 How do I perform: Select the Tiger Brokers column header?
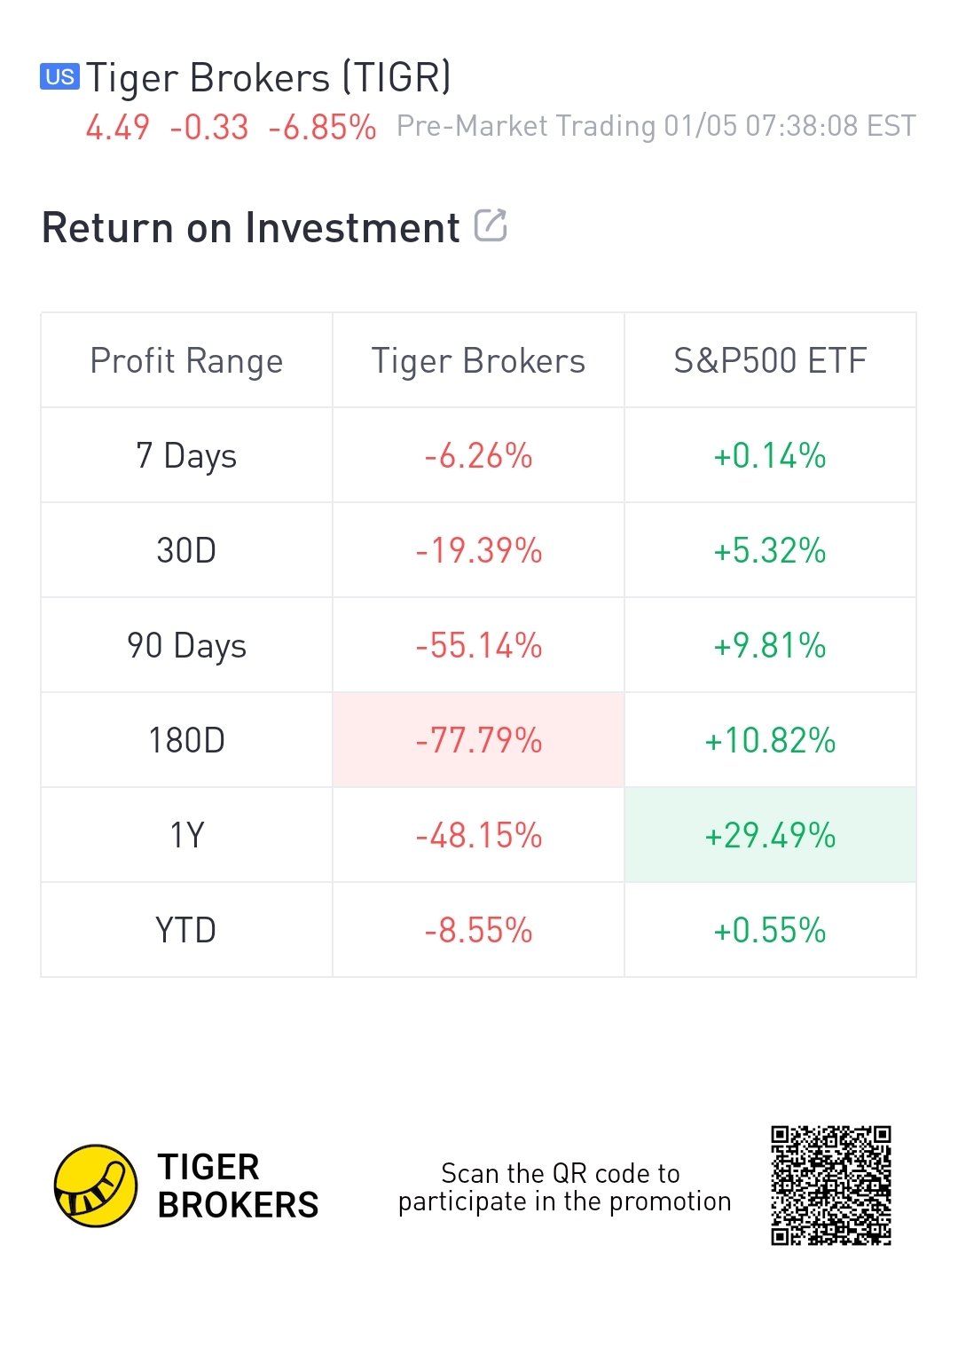pyautogui.click(x=478, y=361)
